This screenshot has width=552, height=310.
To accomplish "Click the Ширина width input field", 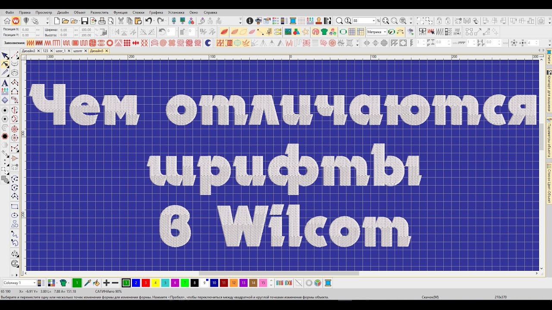I will tap(66, 30).
